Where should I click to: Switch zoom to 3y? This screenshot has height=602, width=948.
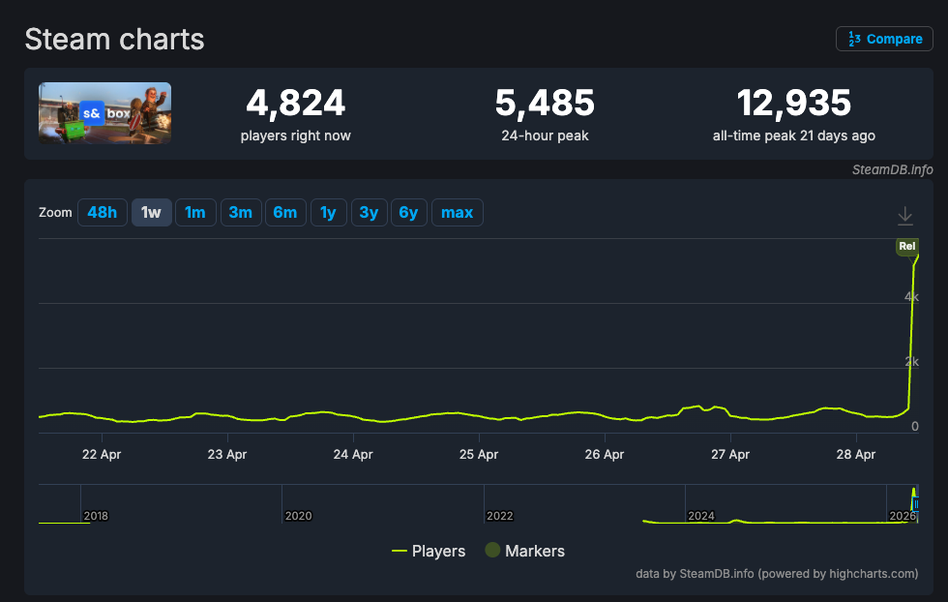pyautogui.click(x=369, y=212)
